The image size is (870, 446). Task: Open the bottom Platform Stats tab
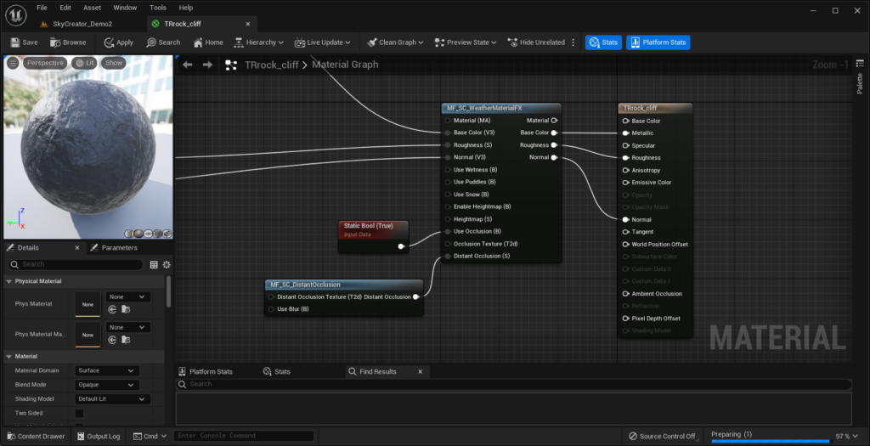(206, 372)
